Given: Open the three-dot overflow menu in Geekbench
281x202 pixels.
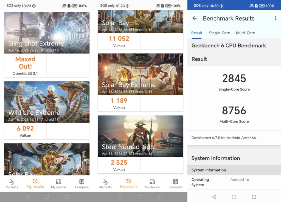Looking at the screenshot, I should pyautogui.click(x=275, y=18).
